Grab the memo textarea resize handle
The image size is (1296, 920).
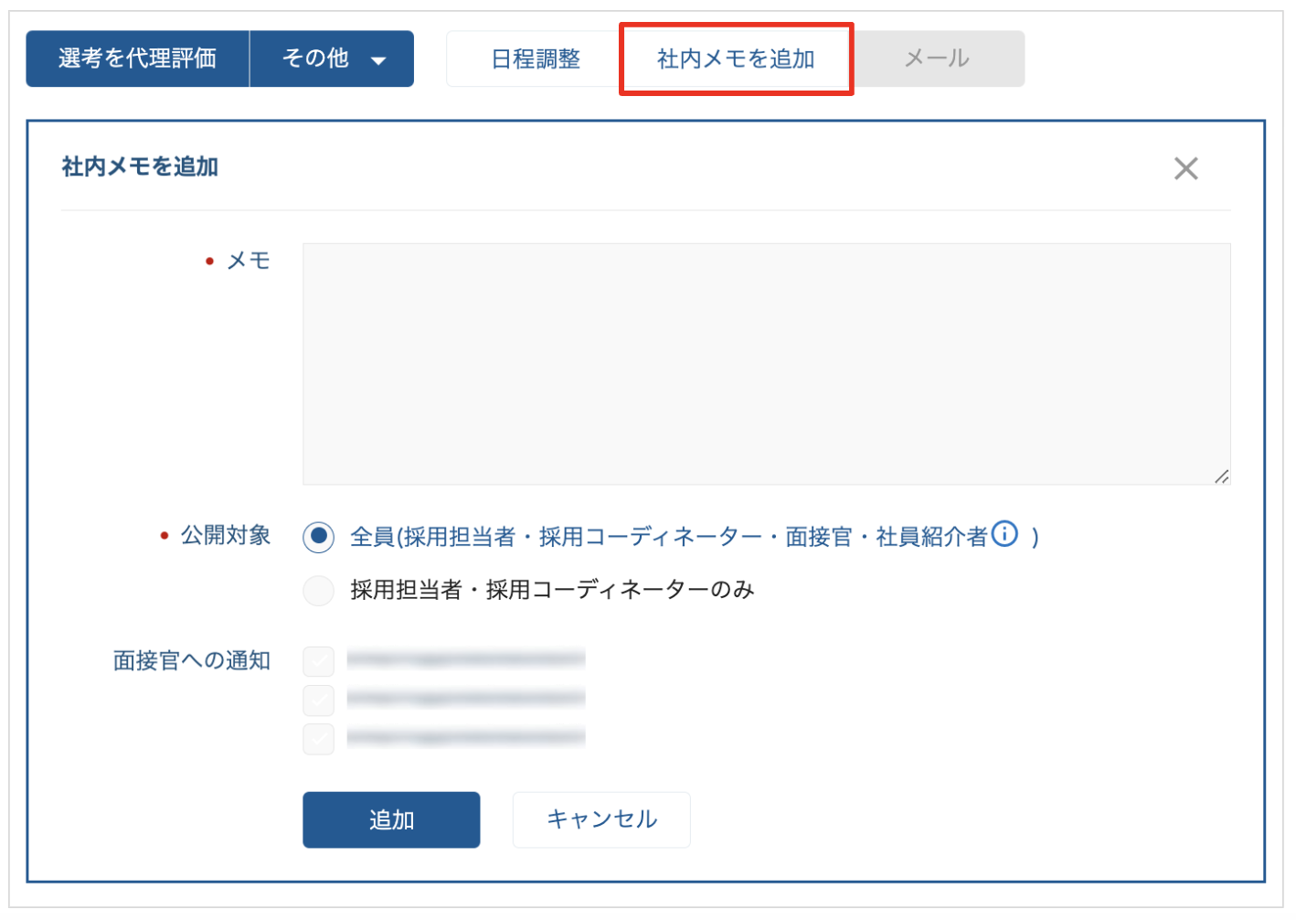(x=1221, y=476)
